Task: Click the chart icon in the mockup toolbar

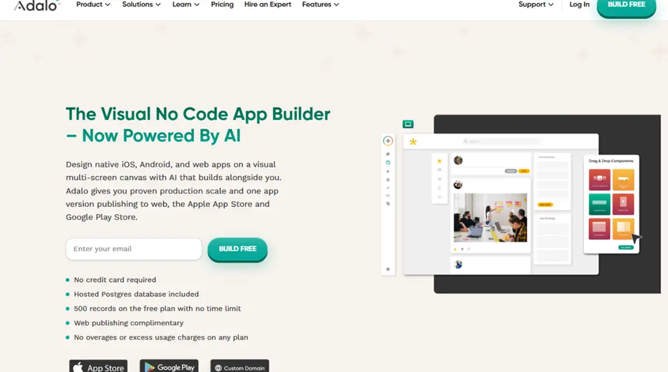Action: pos(388,195)
